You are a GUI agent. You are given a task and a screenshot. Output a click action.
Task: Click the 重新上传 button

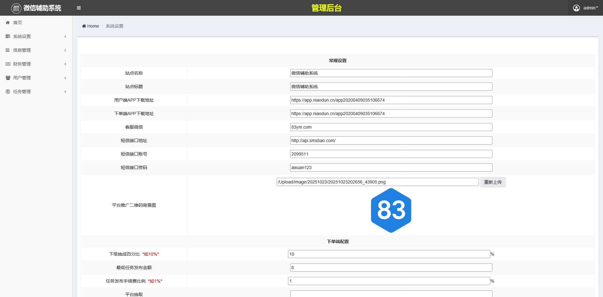pyautogui.click(x=493, y=182)
